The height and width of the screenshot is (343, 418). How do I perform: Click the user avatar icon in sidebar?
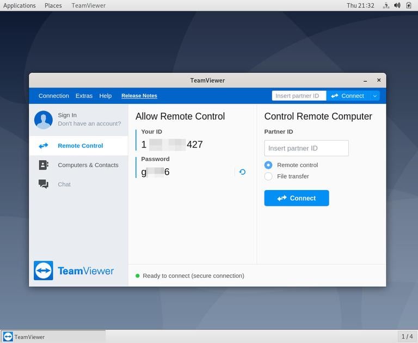[x=44, y=120]
